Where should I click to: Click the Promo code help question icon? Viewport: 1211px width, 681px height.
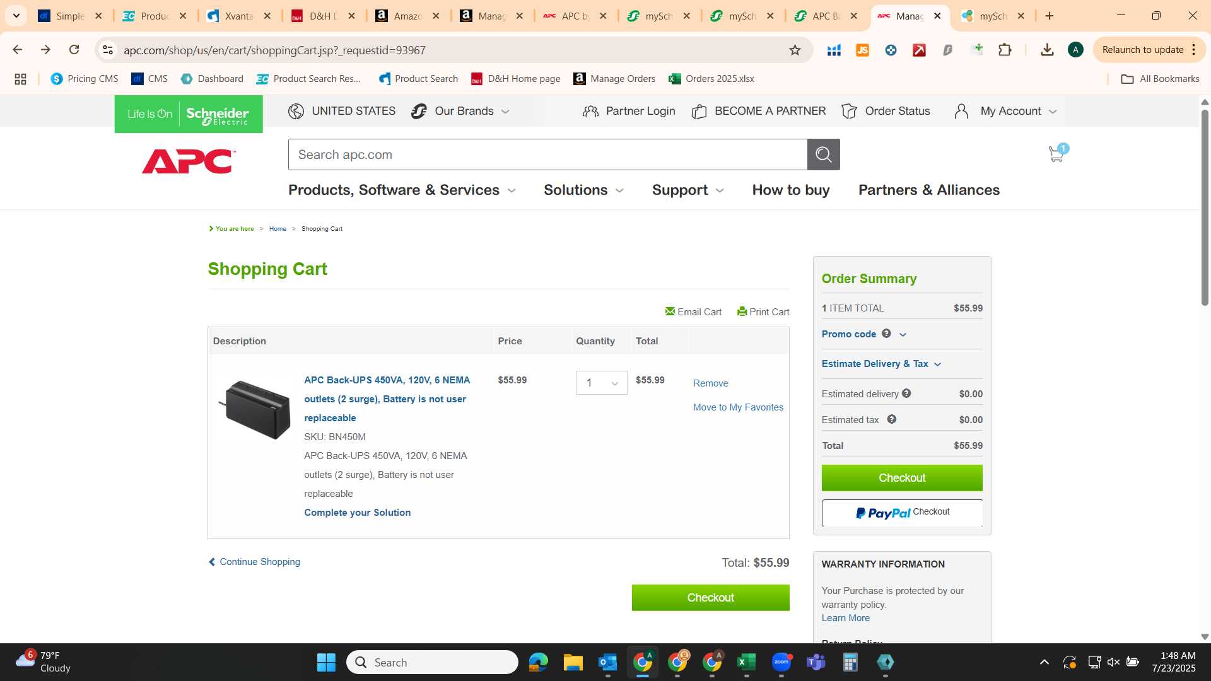886,334
